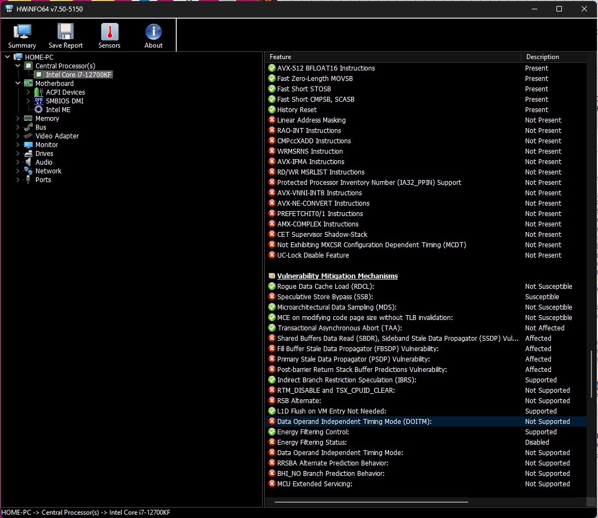This screenshot has height=518, width=598.
Task: Select the Energy Filtering Status row
Action: click(426, 442)
